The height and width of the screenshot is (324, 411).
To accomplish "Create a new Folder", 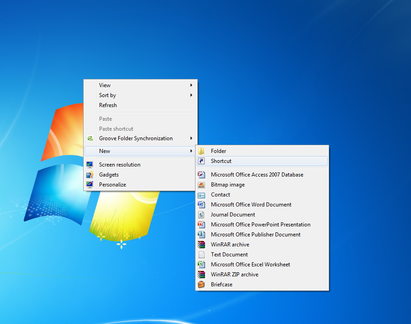I will pos(262,151).
